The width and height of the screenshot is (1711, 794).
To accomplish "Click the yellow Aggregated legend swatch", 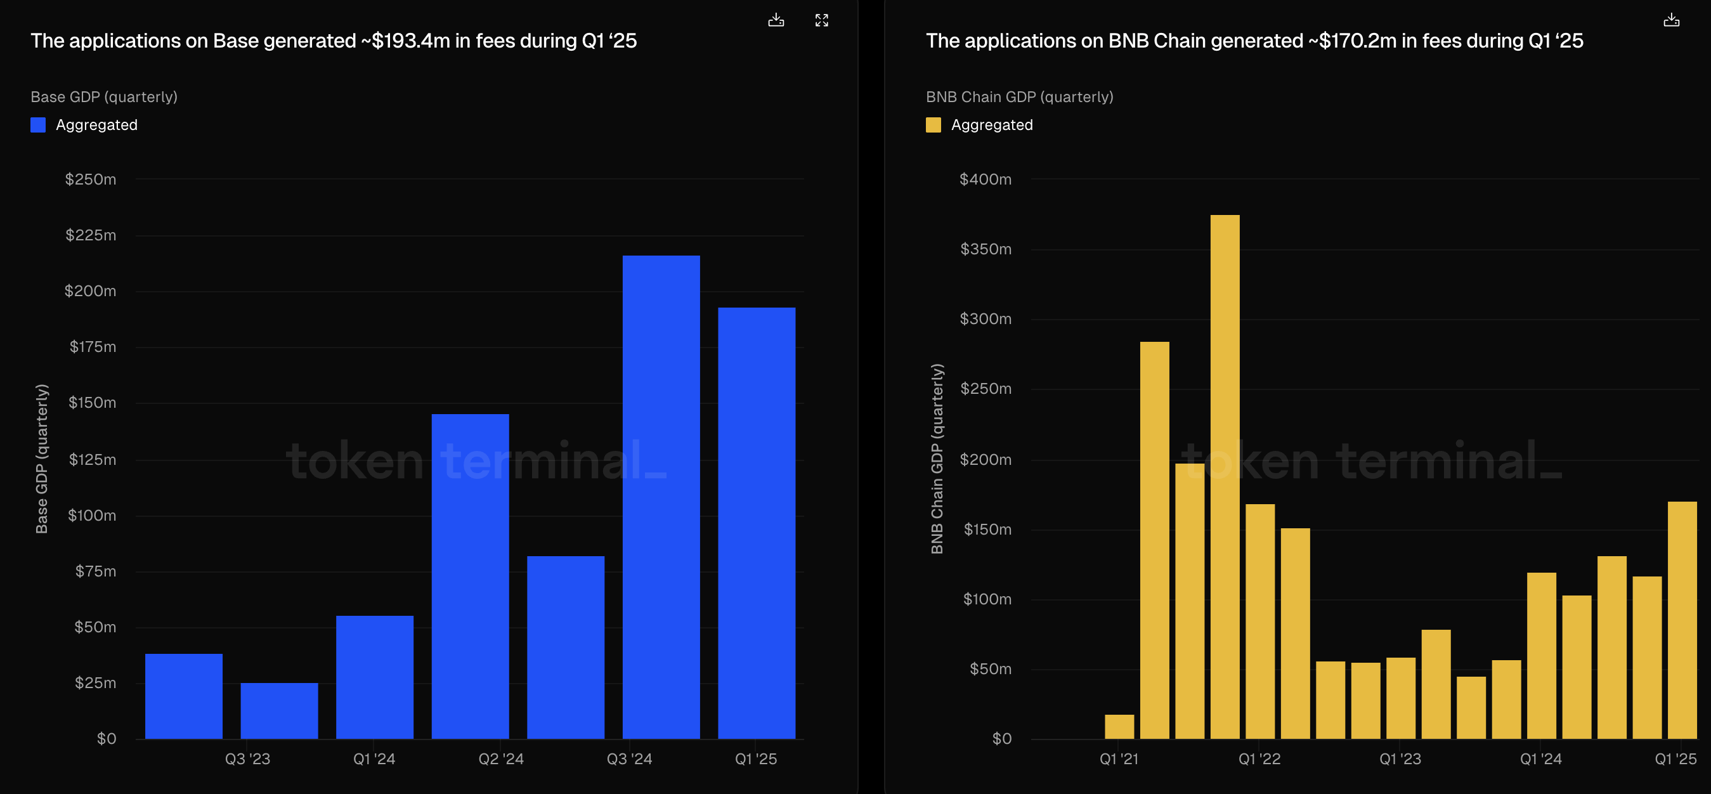I will tap(934, 125).
